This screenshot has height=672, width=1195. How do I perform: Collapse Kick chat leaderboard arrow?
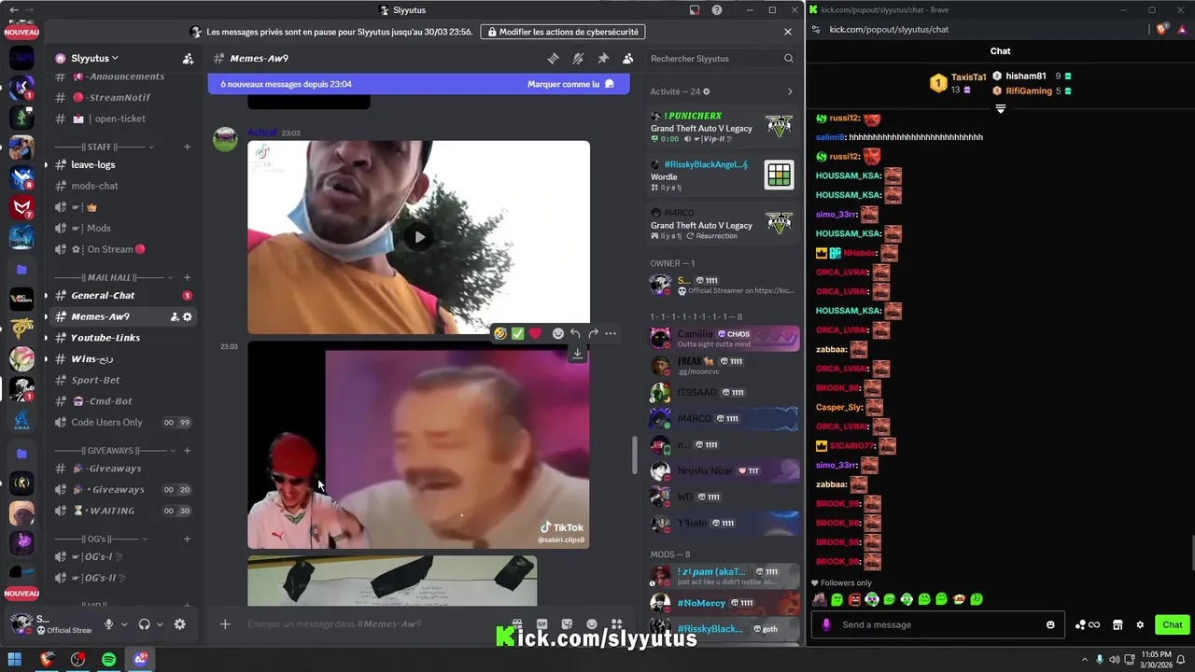click(1000, 109)
